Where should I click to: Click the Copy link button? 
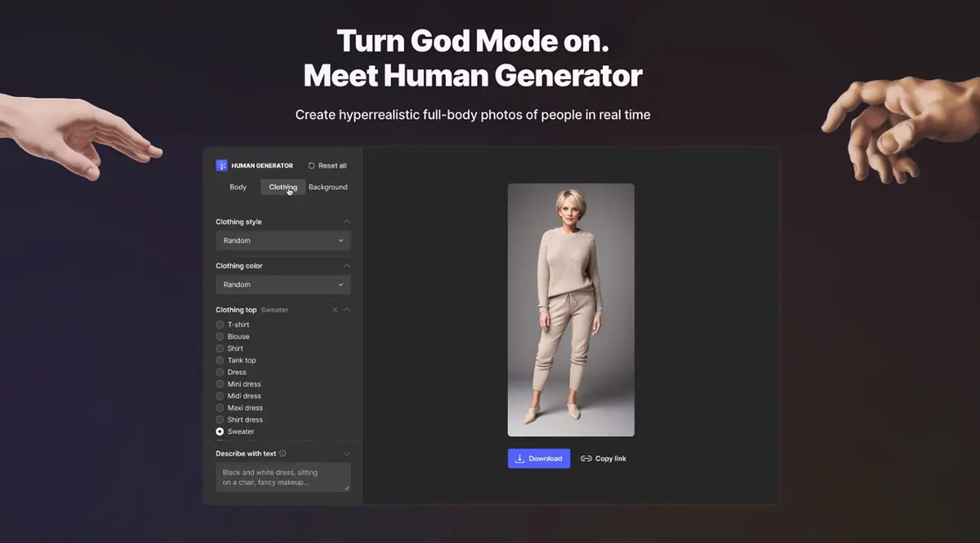point(604,458)
